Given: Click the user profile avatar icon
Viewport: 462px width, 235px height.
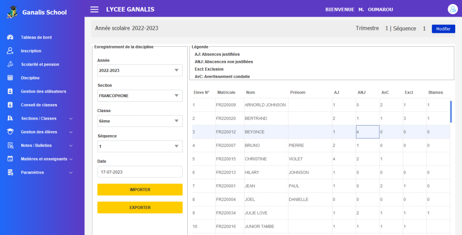Looking at the screenshot, I should tap(453, 9).
